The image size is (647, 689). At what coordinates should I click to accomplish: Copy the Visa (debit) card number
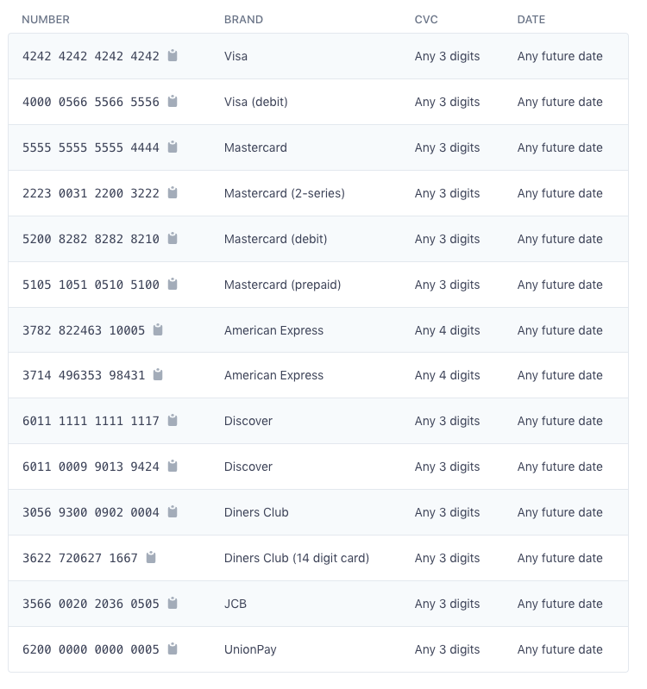tap(173, 101)
